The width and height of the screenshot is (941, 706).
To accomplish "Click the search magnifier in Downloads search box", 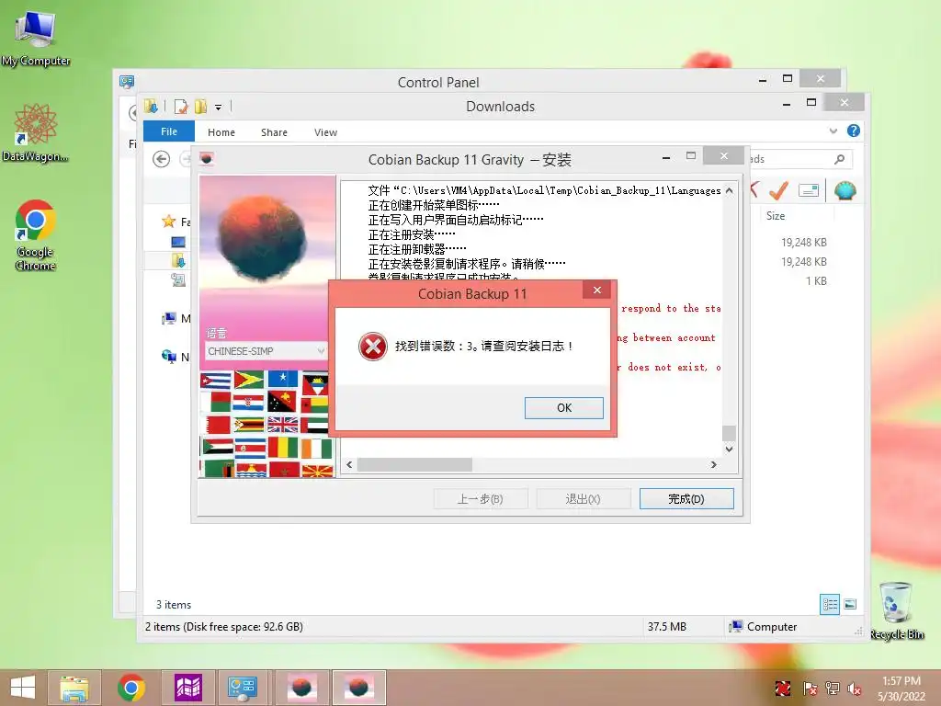I will [839, 159].
